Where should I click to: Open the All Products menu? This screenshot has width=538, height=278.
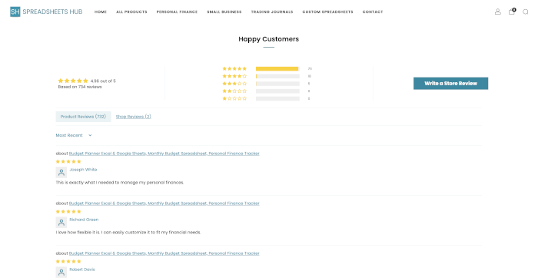click(x=131, y=12)
